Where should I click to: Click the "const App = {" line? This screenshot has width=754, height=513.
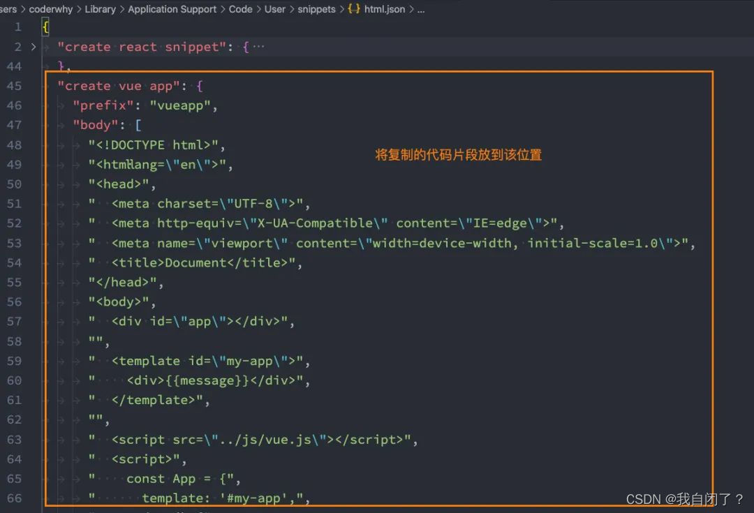click(161, 479)
